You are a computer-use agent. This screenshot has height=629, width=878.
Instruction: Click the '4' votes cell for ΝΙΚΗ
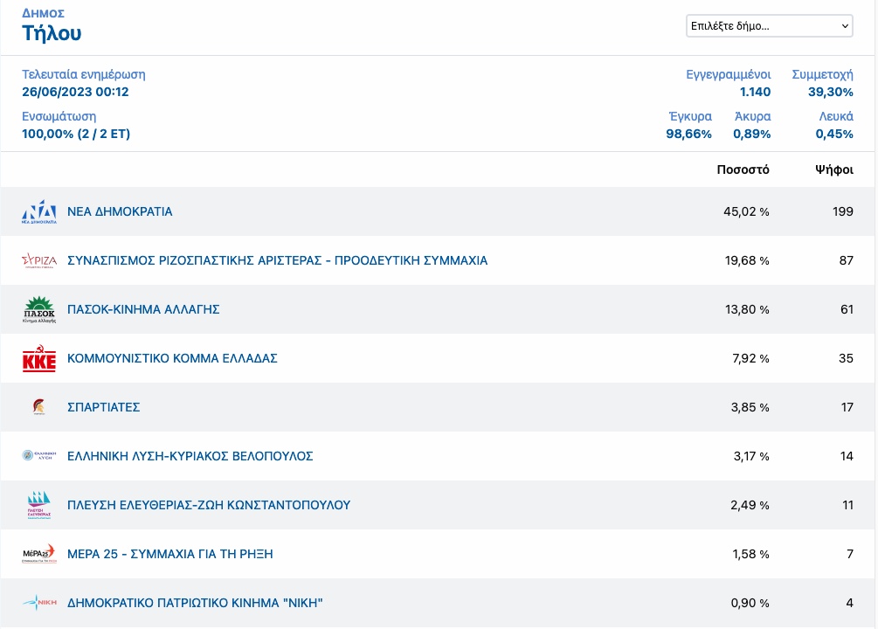849,603
